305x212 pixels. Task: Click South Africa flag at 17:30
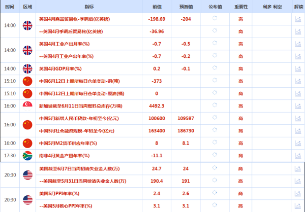point(27,156)
